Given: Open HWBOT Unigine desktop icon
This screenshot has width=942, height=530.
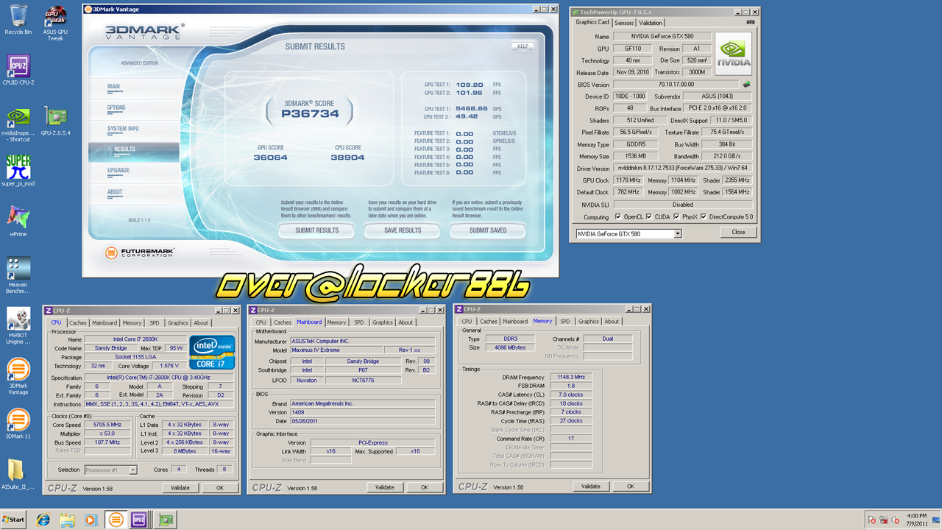Looking at the screenshot, I should [18, 326].
